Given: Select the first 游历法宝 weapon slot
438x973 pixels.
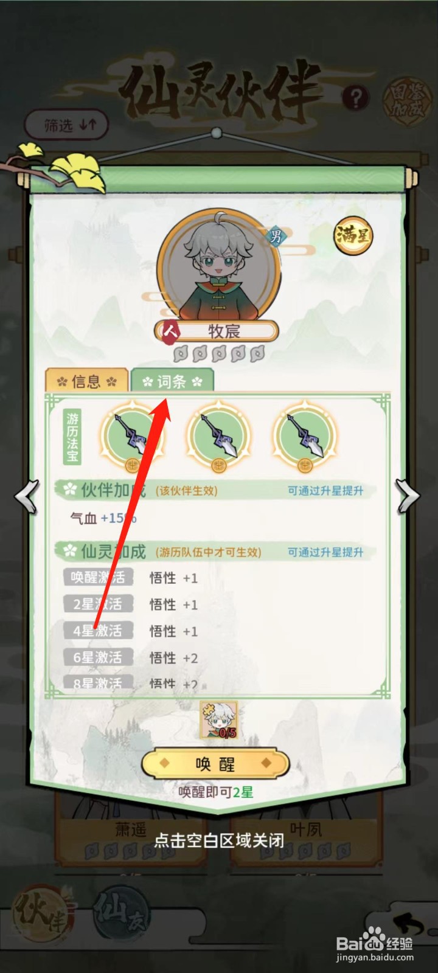Looking at the screenshot, I should [132, 436].
